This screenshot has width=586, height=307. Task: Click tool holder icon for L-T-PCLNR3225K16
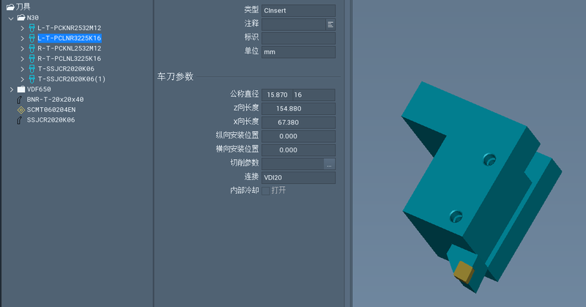click(31, 38)
